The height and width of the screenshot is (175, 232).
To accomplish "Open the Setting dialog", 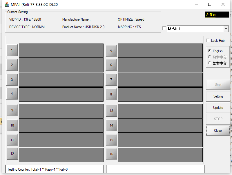I will click(218, 96).
